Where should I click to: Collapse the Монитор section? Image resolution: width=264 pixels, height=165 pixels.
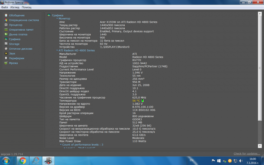(x=57, y=18)
